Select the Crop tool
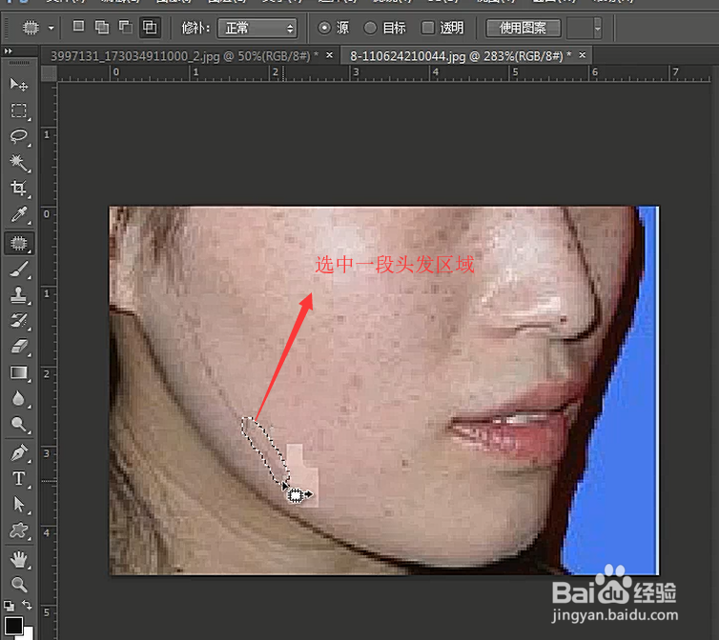The height and width of the screenshot is (640, 719). [19, 189]
